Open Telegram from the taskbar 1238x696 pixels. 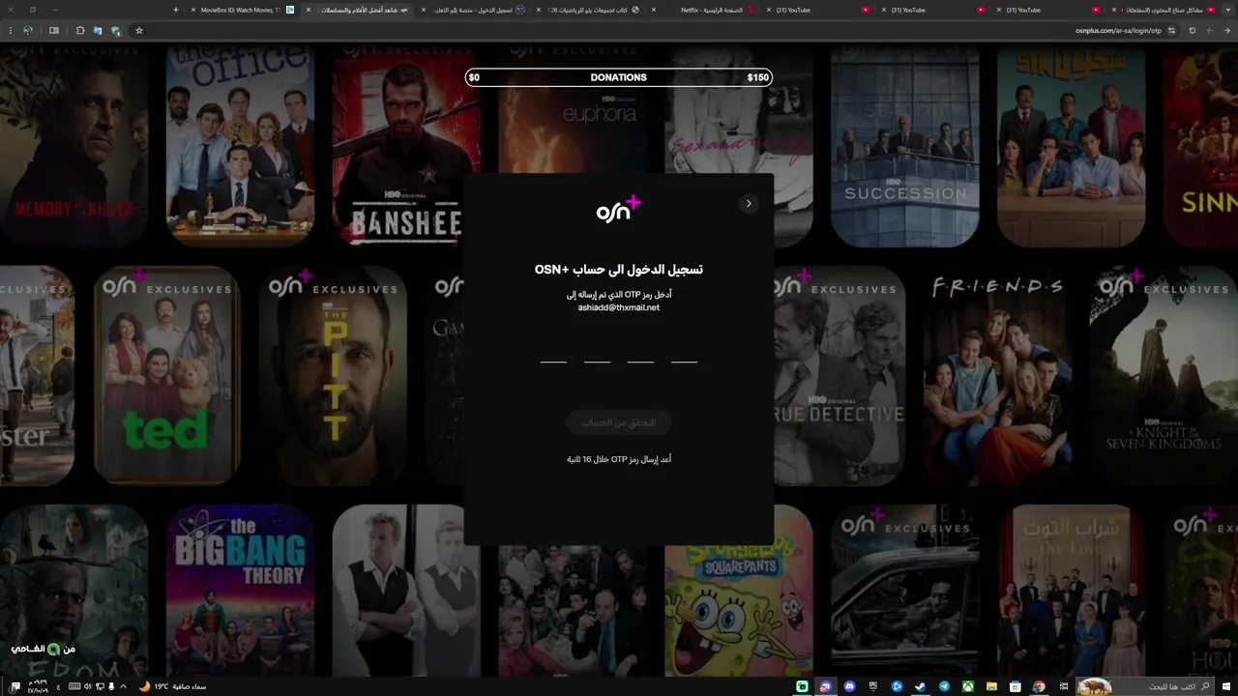tap(944, 686)
